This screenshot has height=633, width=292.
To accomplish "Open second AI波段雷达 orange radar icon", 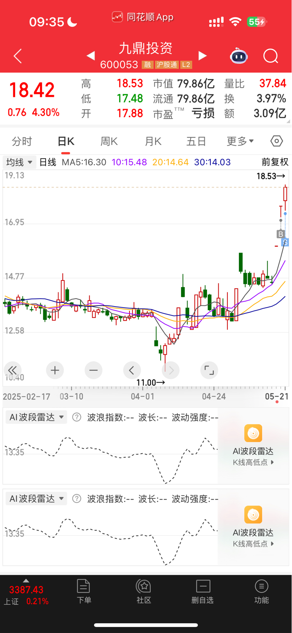I will pos(253,514).
